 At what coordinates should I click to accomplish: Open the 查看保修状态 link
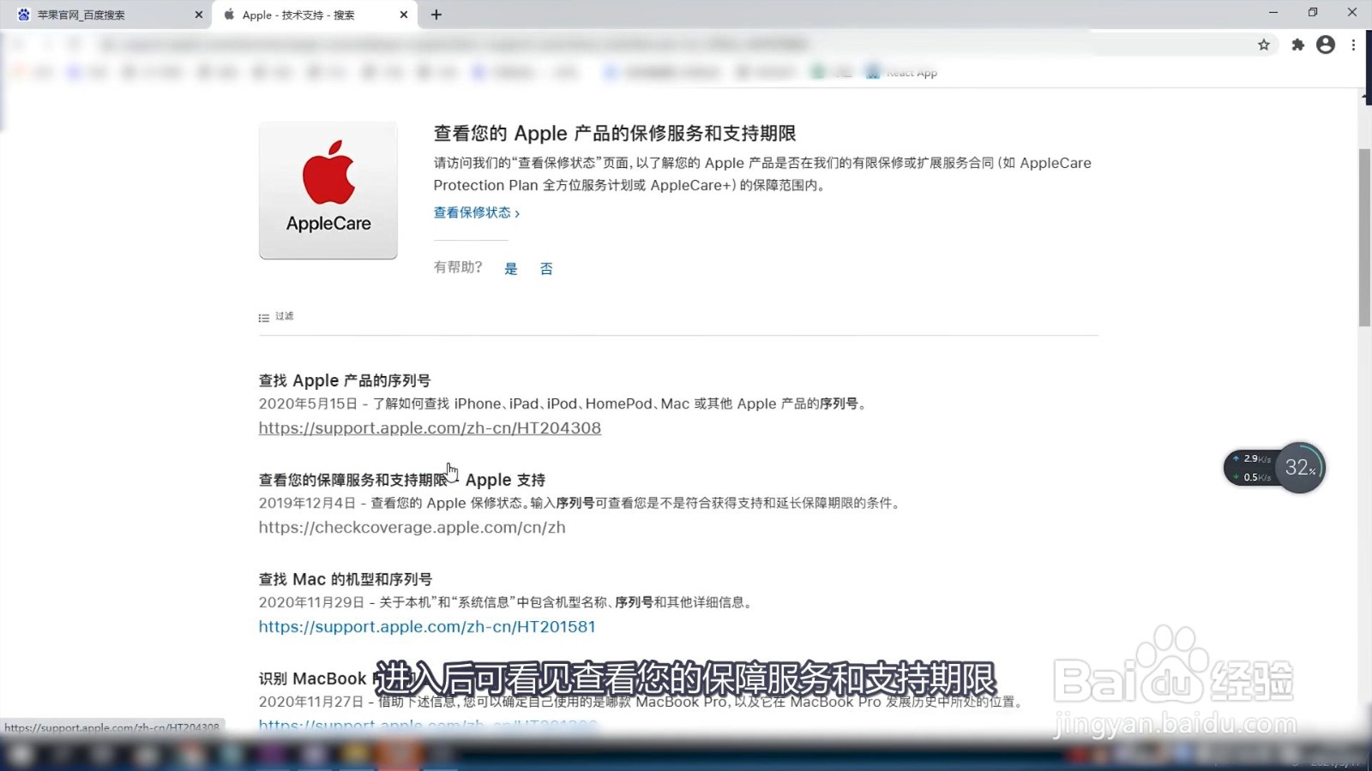(477, 212)
